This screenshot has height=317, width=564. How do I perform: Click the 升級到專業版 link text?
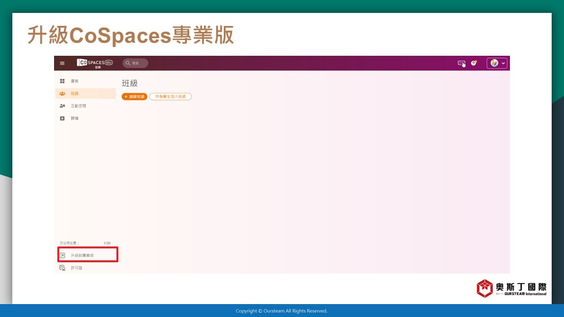(x=82, y=255)
